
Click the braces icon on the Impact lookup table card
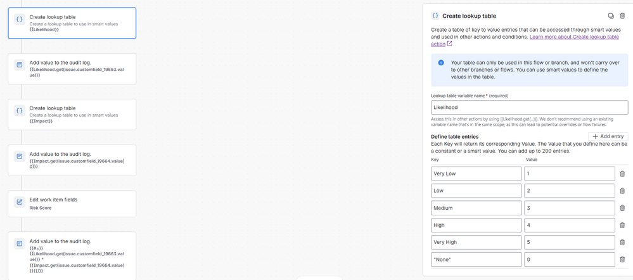click(x=19, y=110)
